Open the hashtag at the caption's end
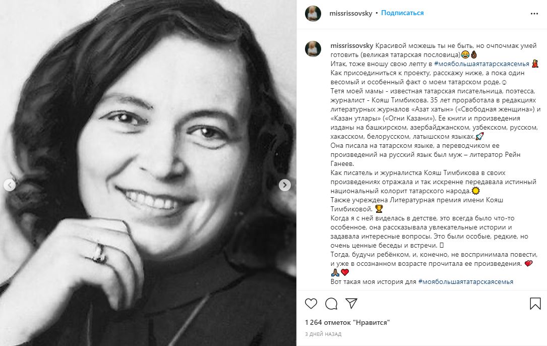 coord(465,281)
